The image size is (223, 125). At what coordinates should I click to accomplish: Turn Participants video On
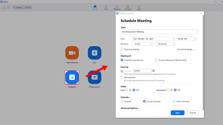(x=168, y=90)
